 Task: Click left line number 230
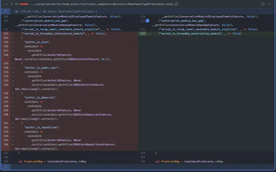click(6, 68)
